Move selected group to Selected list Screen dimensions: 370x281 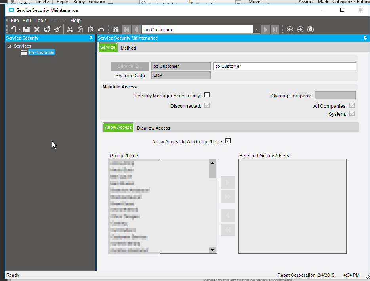[228, 182]
